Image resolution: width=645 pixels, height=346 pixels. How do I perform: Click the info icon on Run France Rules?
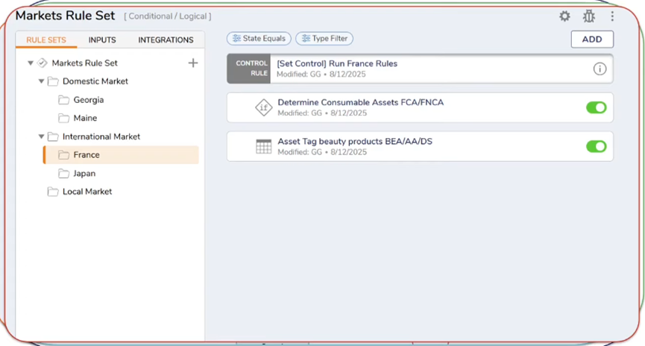[x=600, y=69]
